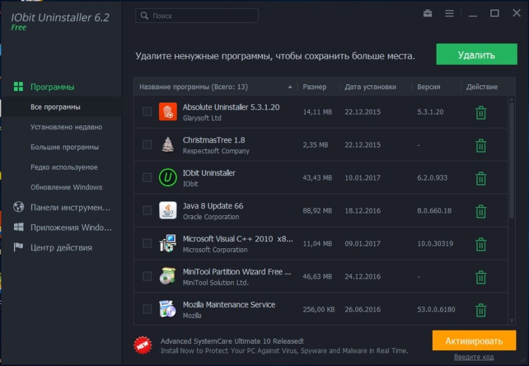Click the red NEW badge icon
529x366 pixels.
point(143,345)
